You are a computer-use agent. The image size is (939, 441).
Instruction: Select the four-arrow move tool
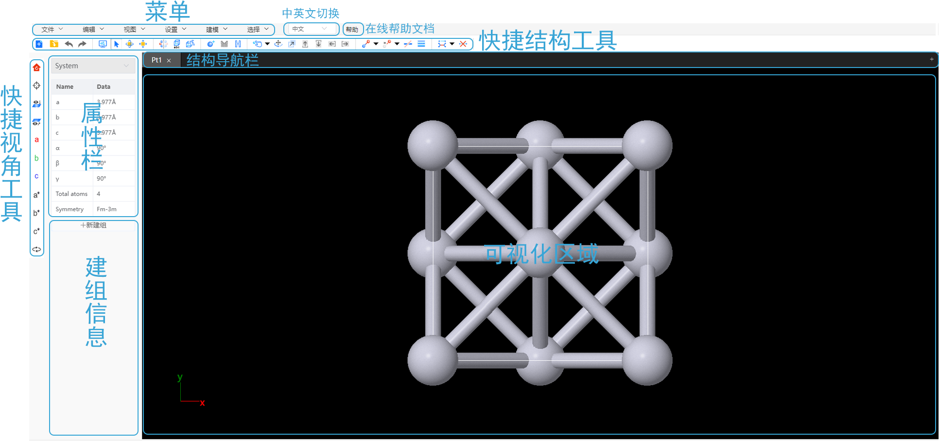(143, 44)
